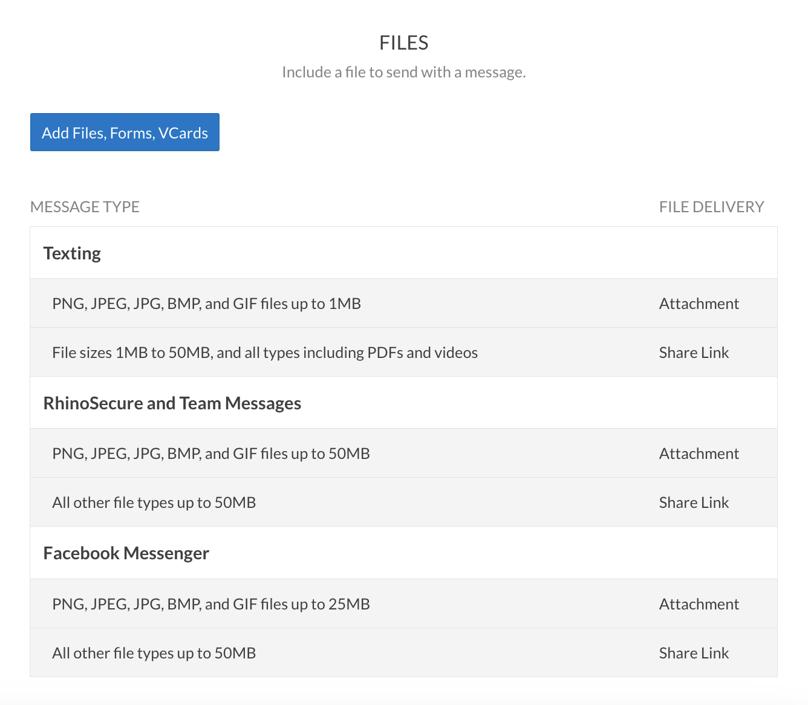Viewport: 808px width, 705px height.
Task: Click 'PNG, JPEG, JPG, BMP, and GIF files up to 1MB'
Action: (x=206, y=304)
